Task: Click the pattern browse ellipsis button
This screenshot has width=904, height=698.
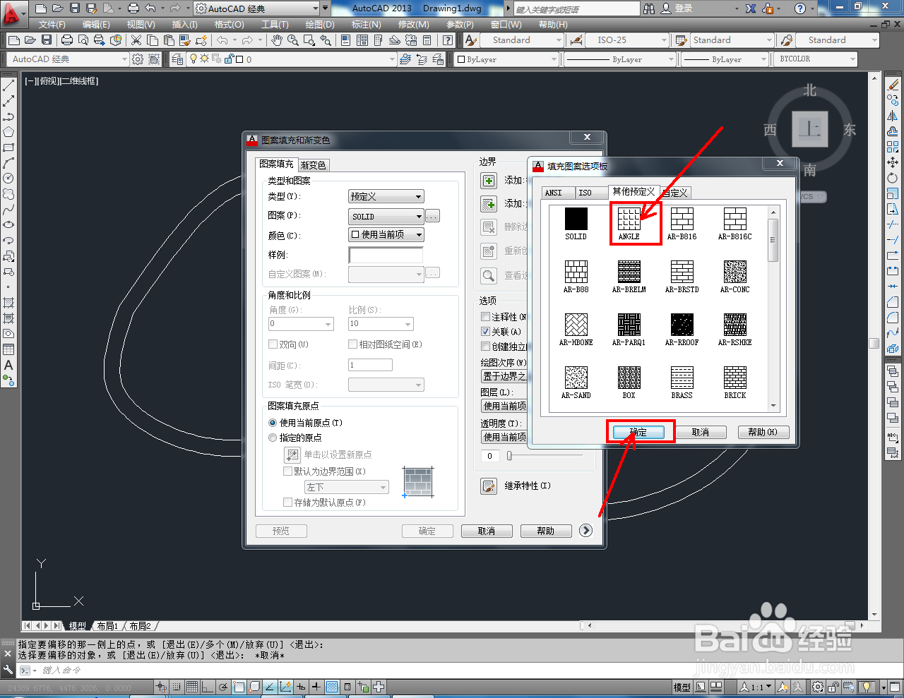Action: (x=433, y=216)
